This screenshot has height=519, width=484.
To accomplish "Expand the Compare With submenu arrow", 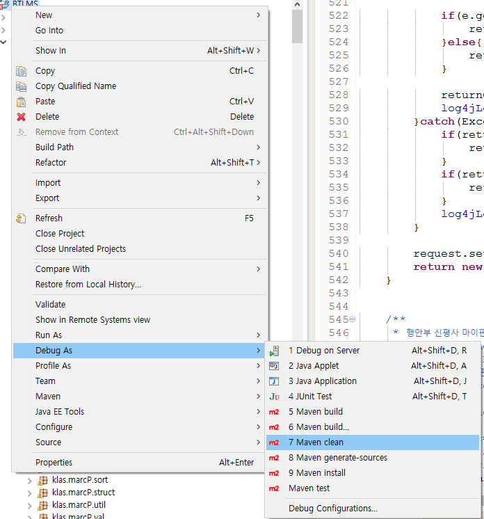I will tap(259, 269).
